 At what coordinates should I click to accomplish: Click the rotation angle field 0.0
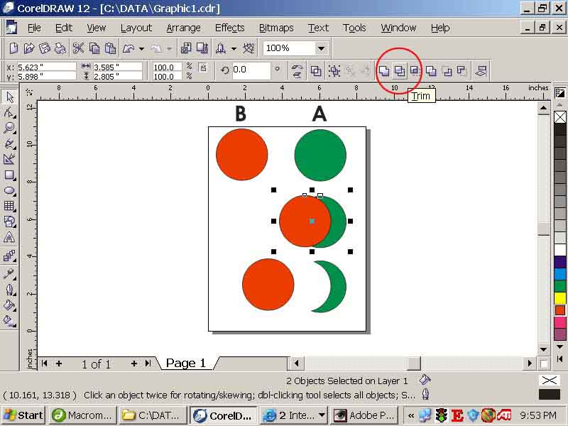pyautogui.click(x=251, y=70)
